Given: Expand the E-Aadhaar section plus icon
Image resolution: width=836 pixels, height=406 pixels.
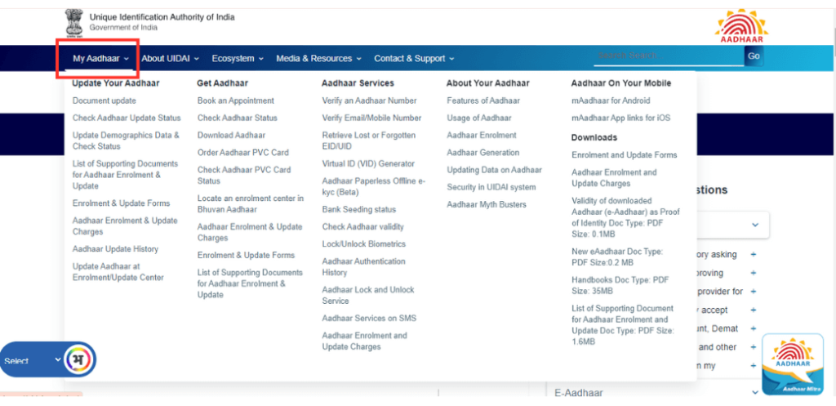Looking at the screenshot, I should (754, 393).
